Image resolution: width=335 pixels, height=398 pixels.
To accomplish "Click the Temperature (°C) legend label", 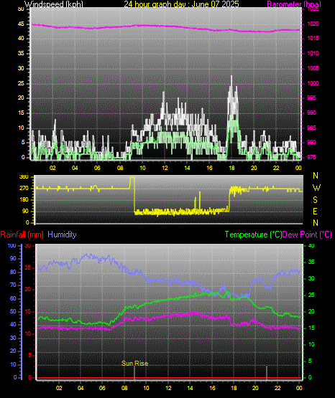I will tap(253, 234).
